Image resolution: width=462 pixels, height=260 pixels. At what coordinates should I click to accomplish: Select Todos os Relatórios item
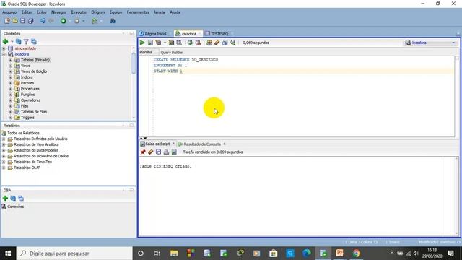[23, 133]
